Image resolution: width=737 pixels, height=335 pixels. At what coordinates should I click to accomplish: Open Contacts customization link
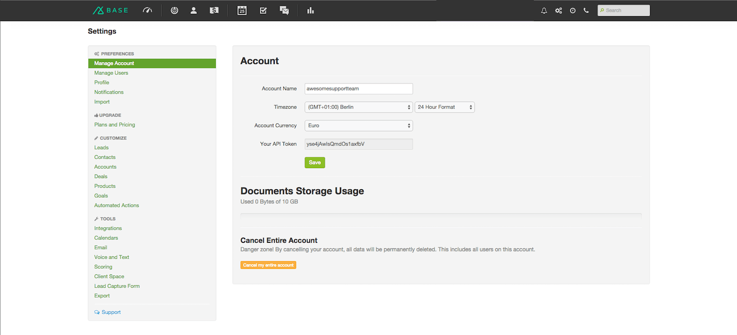coord(105,157)
